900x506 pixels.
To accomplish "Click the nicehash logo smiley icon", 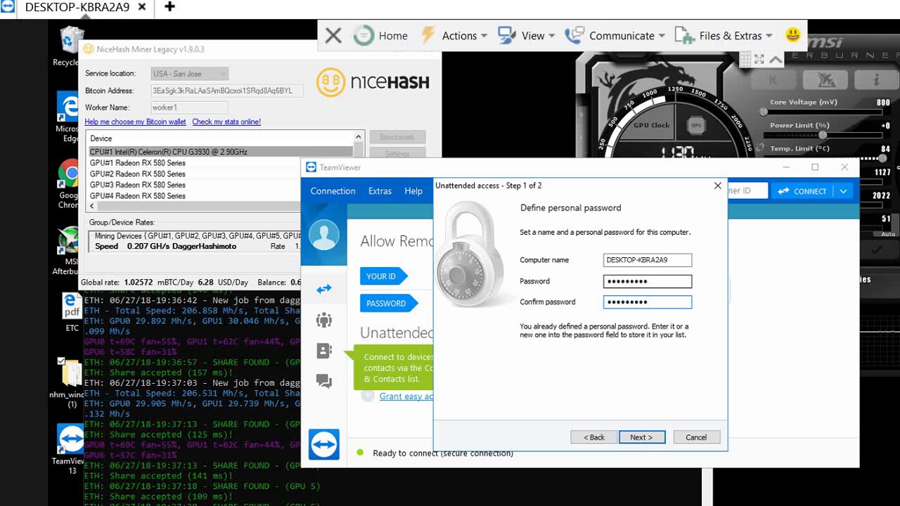I will coord(330,82).
